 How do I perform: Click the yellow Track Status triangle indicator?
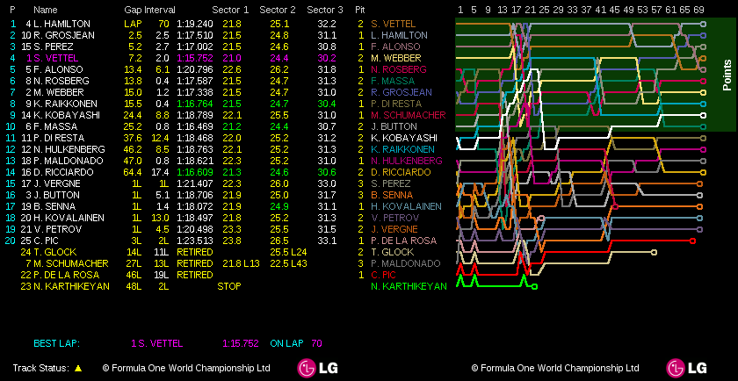78,369
